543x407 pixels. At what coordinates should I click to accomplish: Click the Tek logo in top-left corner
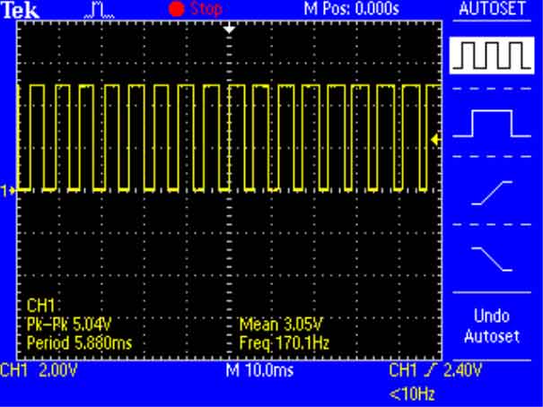tap(16, 8)
